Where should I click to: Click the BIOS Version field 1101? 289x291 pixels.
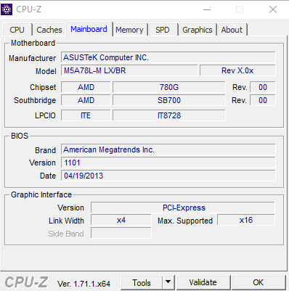tap(168, 163)
